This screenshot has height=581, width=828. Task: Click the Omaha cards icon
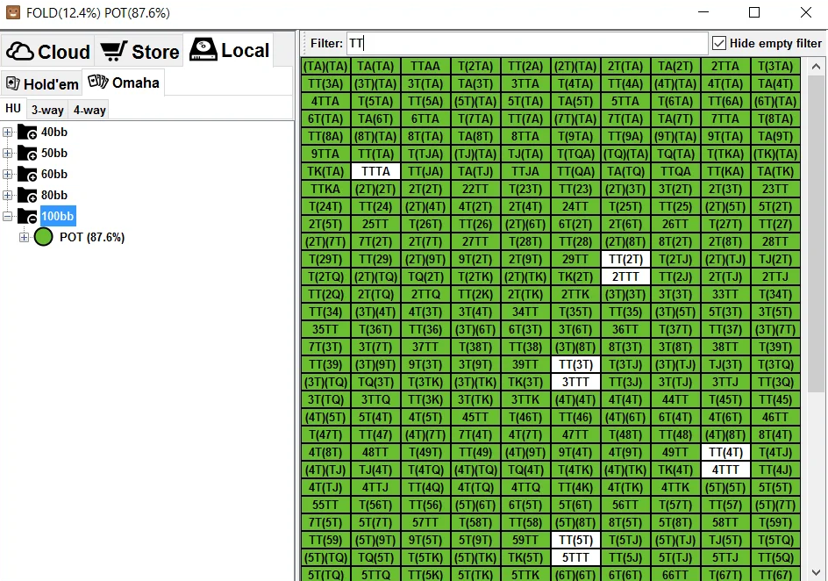click(x=98, y=82)
